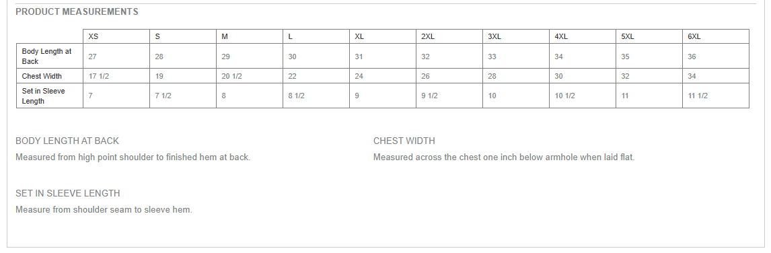The height and width of the screenshot is (253, 771).
Task: Click the PRODUCT MEASUREMENTS heading
Action: [77, 12]
